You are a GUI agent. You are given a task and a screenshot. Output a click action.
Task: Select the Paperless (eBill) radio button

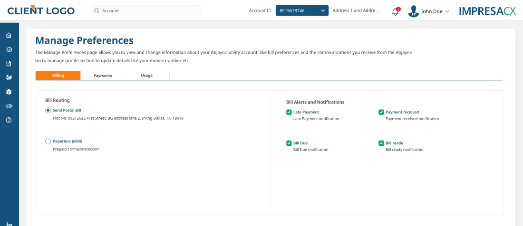[x=48, y=141]
